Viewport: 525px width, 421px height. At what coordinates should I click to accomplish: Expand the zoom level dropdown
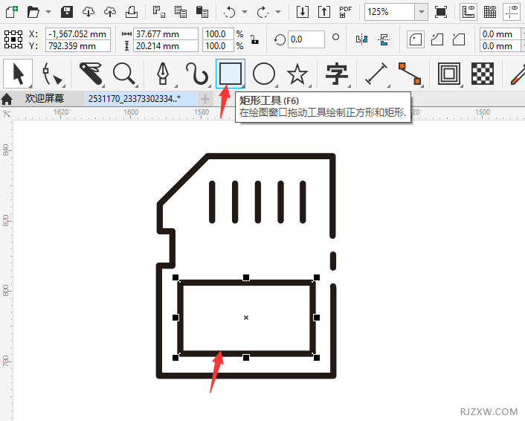pyautogui.click(x=421, y=12)
